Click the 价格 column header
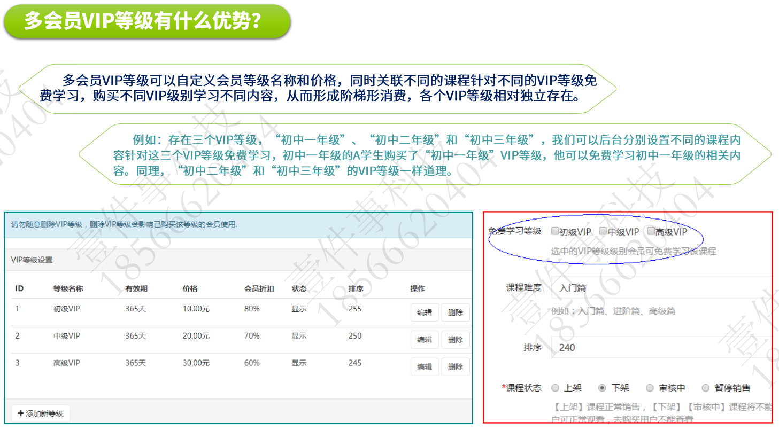 click(190, 288)
